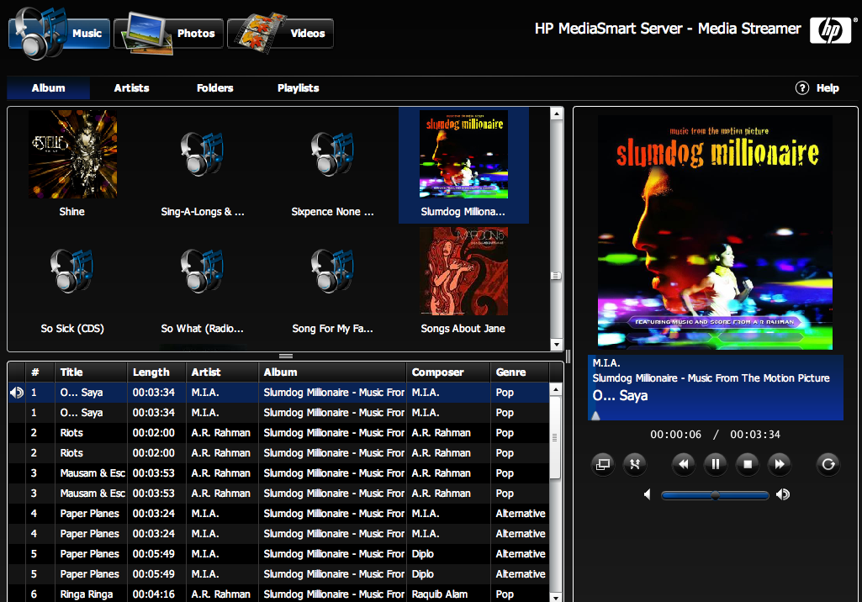Sort tracks by Album column header

click(x=332, y=372)
